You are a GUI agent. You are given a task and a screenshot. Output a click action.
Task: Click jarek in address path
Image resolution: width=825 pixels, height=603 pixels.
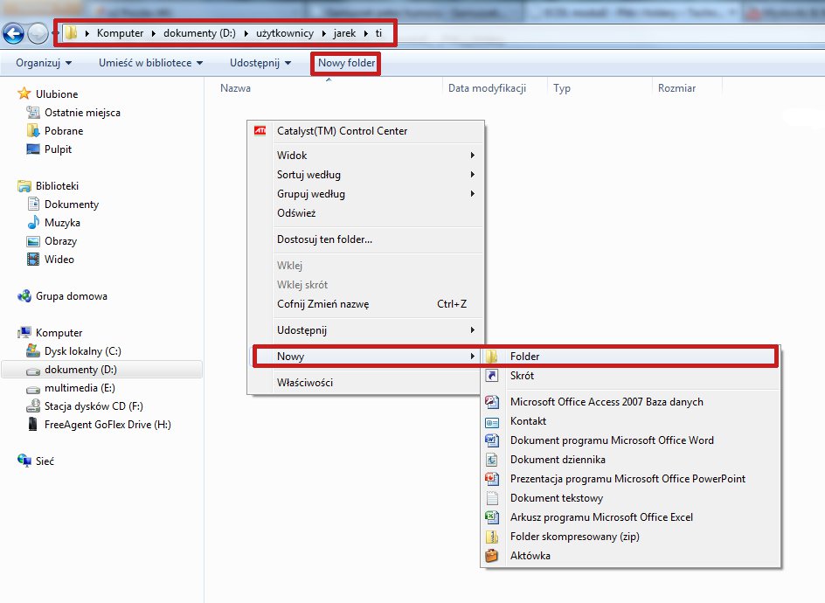pyautogui.click(x=344, y=33)
